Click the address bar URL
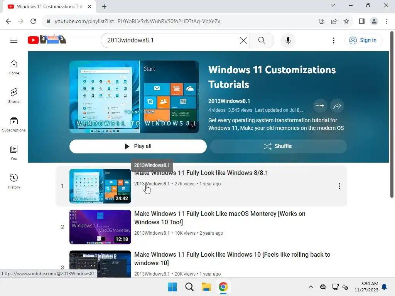Viewport: 395px width, 296px height. [x=138, y=22]
